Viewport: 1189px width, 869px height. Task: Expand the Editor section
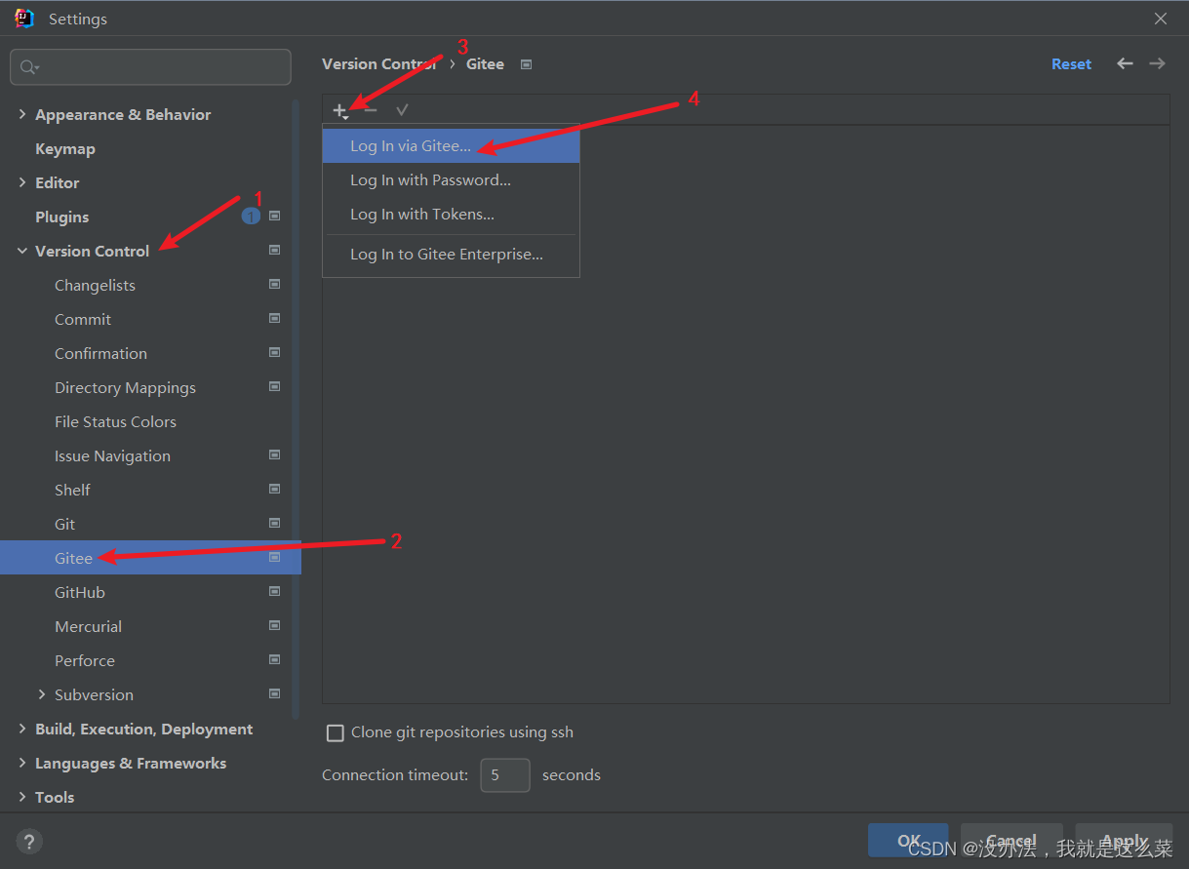(x=22, y=182)
